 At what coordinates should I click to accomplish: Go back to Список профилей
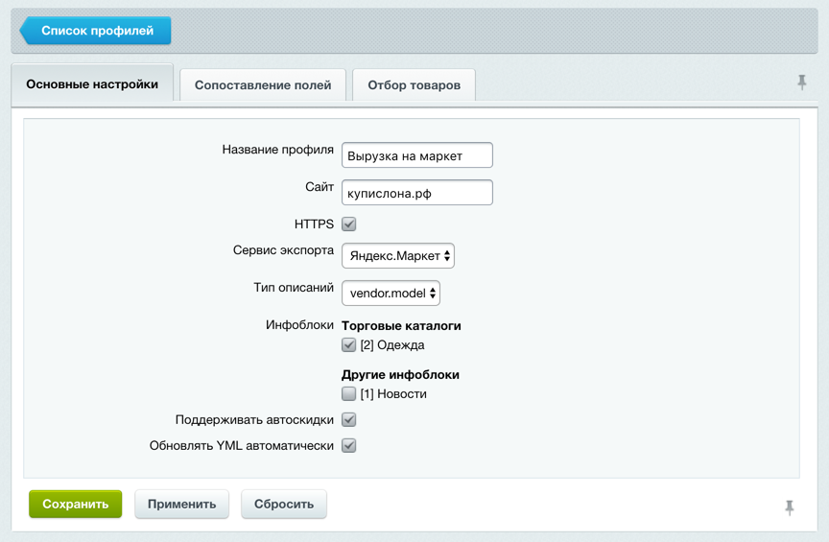[x=96, y=31]
